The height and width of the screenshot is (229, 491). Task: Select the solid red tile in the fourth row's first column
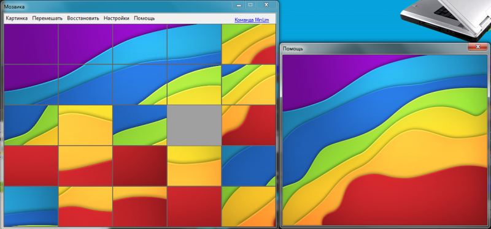pyautogui.click(x=31, y=166)
